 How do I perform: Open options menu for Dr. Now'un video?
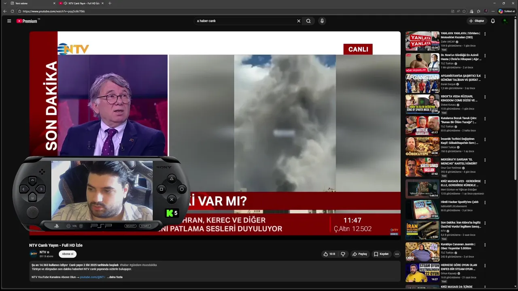click(x=485, y=55)
